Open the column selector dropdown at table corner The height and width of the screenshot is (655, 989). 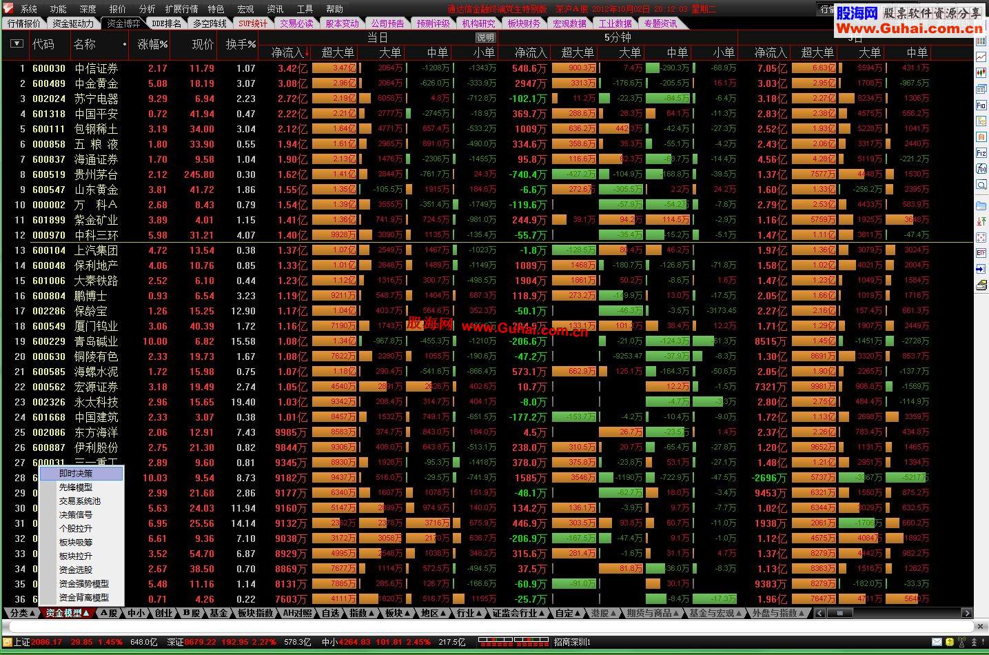17,43
